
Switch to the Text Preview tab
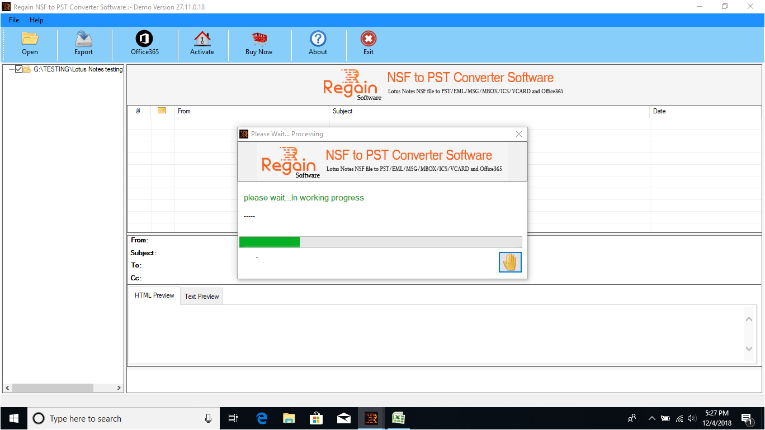pyautogui.click(x=202, y=297)
